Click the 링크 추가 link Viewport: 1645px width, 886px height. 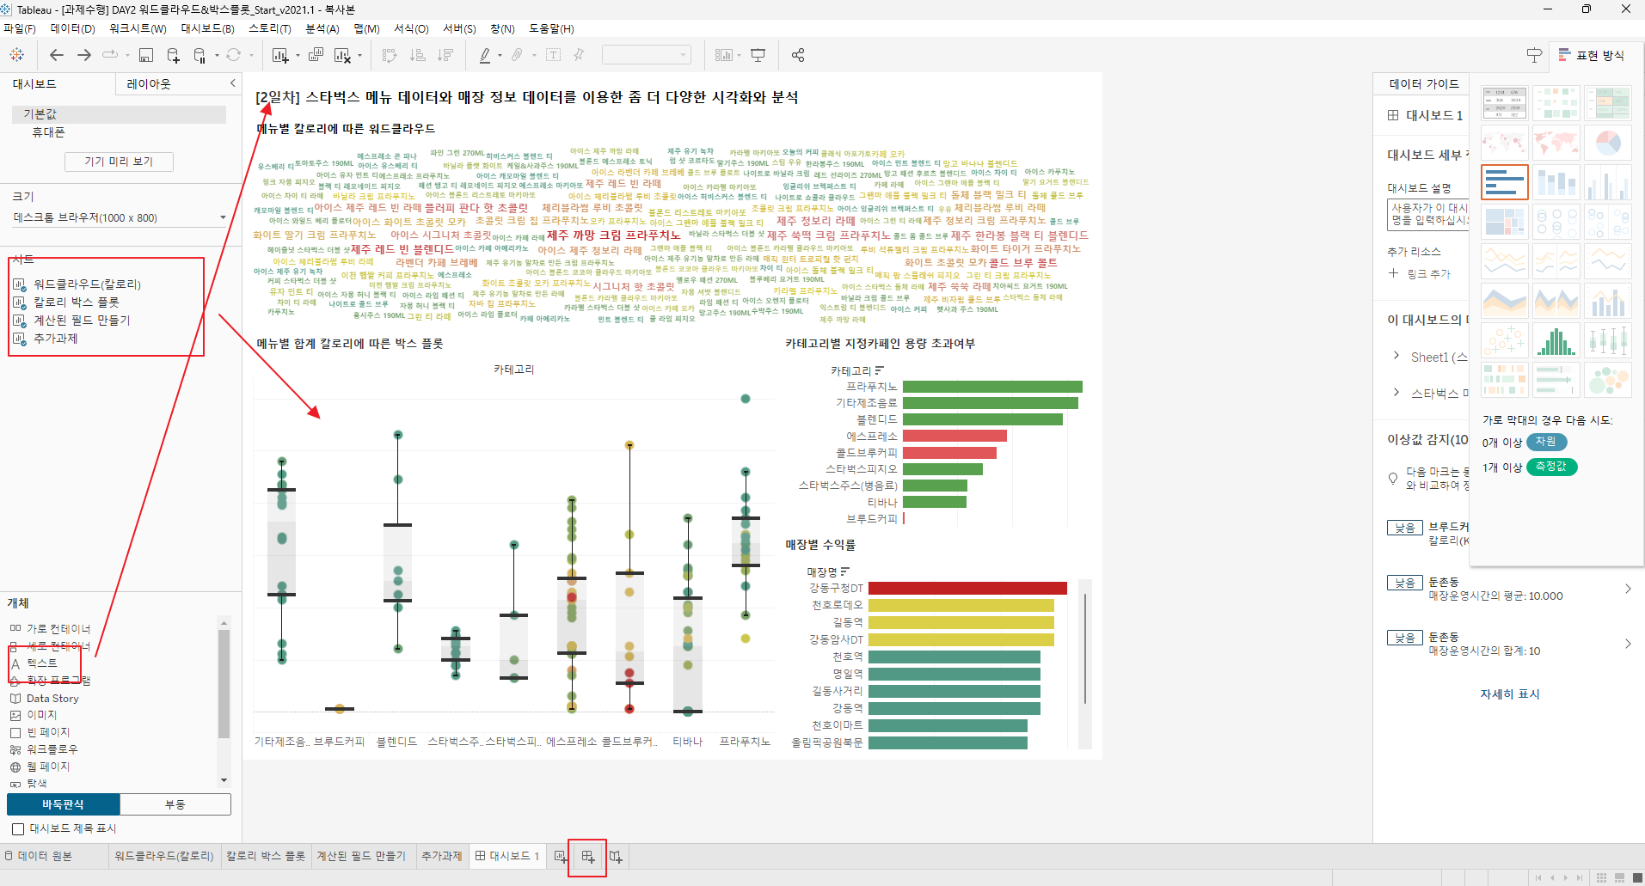pyautogui.click(x=1428, y=274)
